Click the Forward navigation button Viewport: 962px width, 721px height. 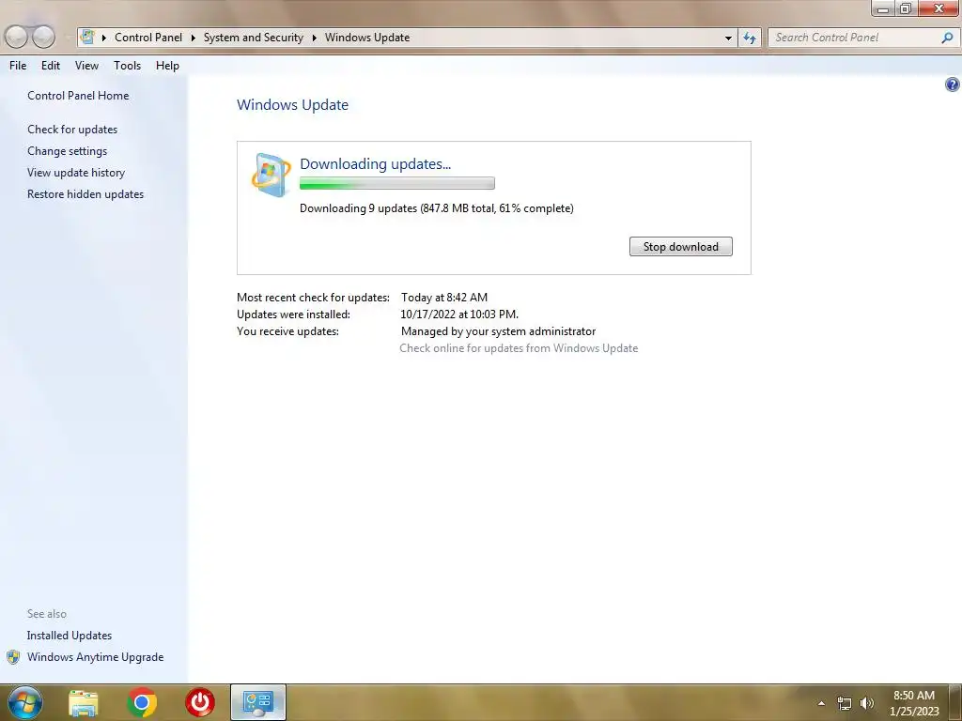tap(43, 37)
